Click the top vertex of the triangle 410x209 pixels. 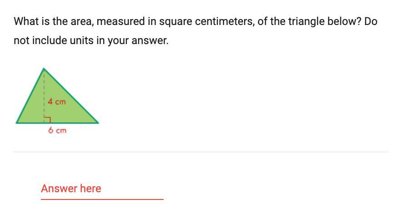[x=44, y=69]
